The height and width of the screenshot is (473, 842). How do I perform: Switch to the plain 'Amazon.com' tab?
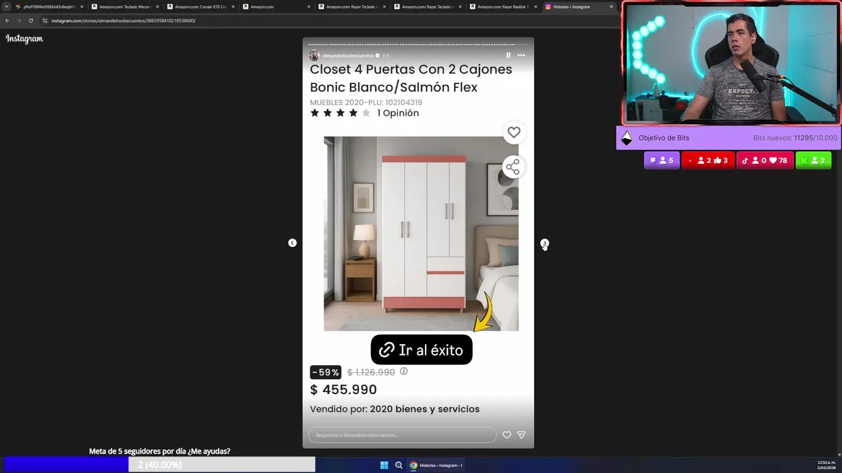tap(275, 7)
